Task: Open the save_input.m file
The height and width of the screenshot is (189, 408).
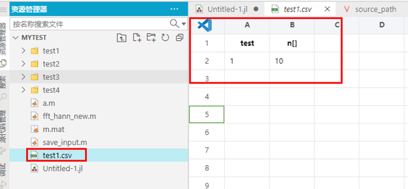Action: click(99, 142)
